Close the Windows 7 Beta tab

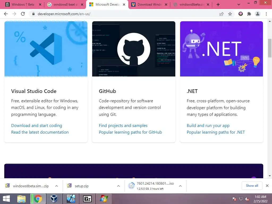(40, 5)
